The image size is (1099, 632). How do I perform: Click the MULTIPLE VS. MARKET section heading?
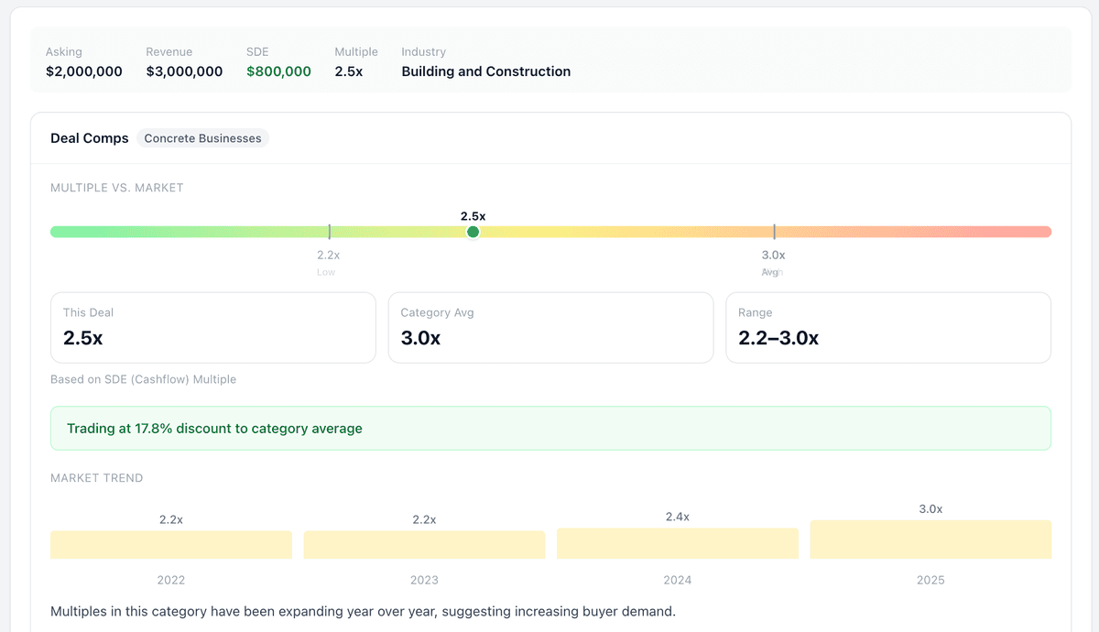116,187
